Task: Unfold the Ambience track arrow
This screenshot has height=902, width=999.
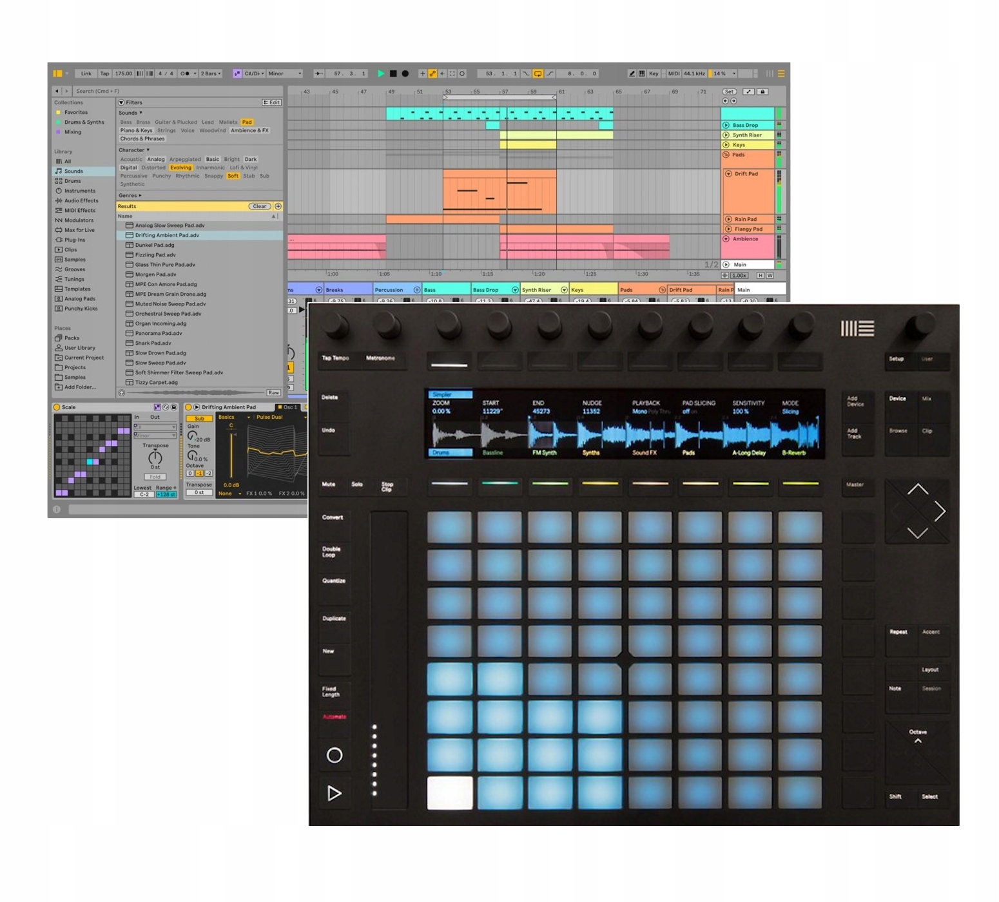Action: 728,239
